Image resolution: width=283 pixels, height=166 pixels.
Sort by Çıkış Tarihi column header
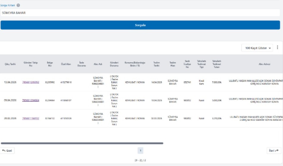pos(9,64)
